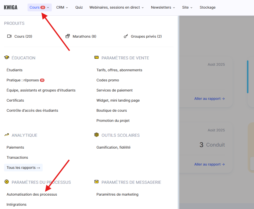254x209 pixels.
Task: Open the Quiz menu item
Action: (79, 7)
